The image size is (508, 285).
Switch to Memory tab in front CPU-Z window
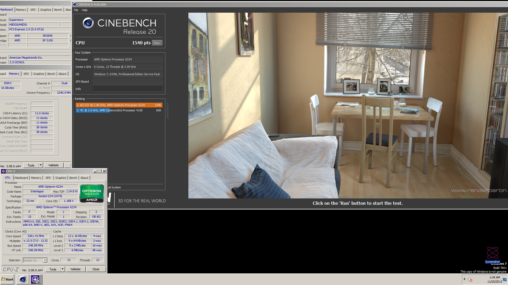pyautogui.click(x=36, y=178)
